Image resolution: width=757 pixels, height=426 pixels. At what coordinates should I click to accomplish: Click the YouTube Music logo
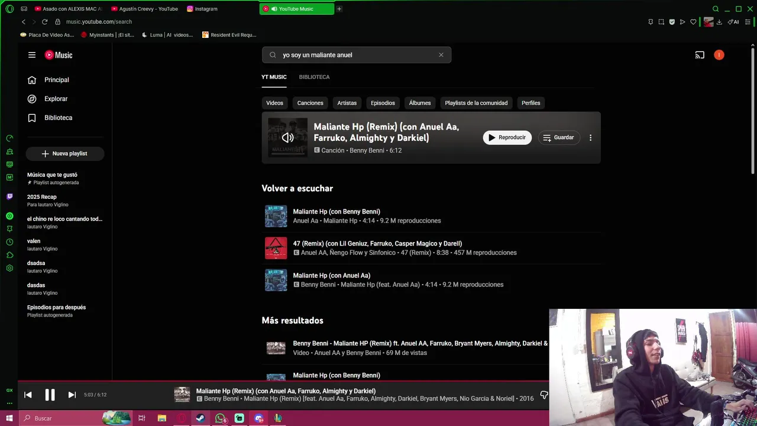tap(59, 55)
